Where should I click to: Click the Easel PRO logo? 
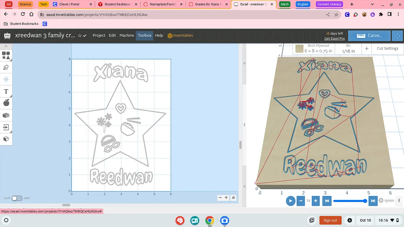tap(7, 35)
